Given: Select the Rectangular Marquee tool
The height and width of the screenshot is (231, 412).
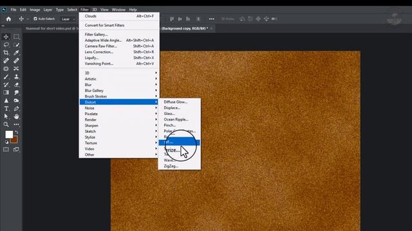Looking at the screenshot, I should tap(16, 37).
